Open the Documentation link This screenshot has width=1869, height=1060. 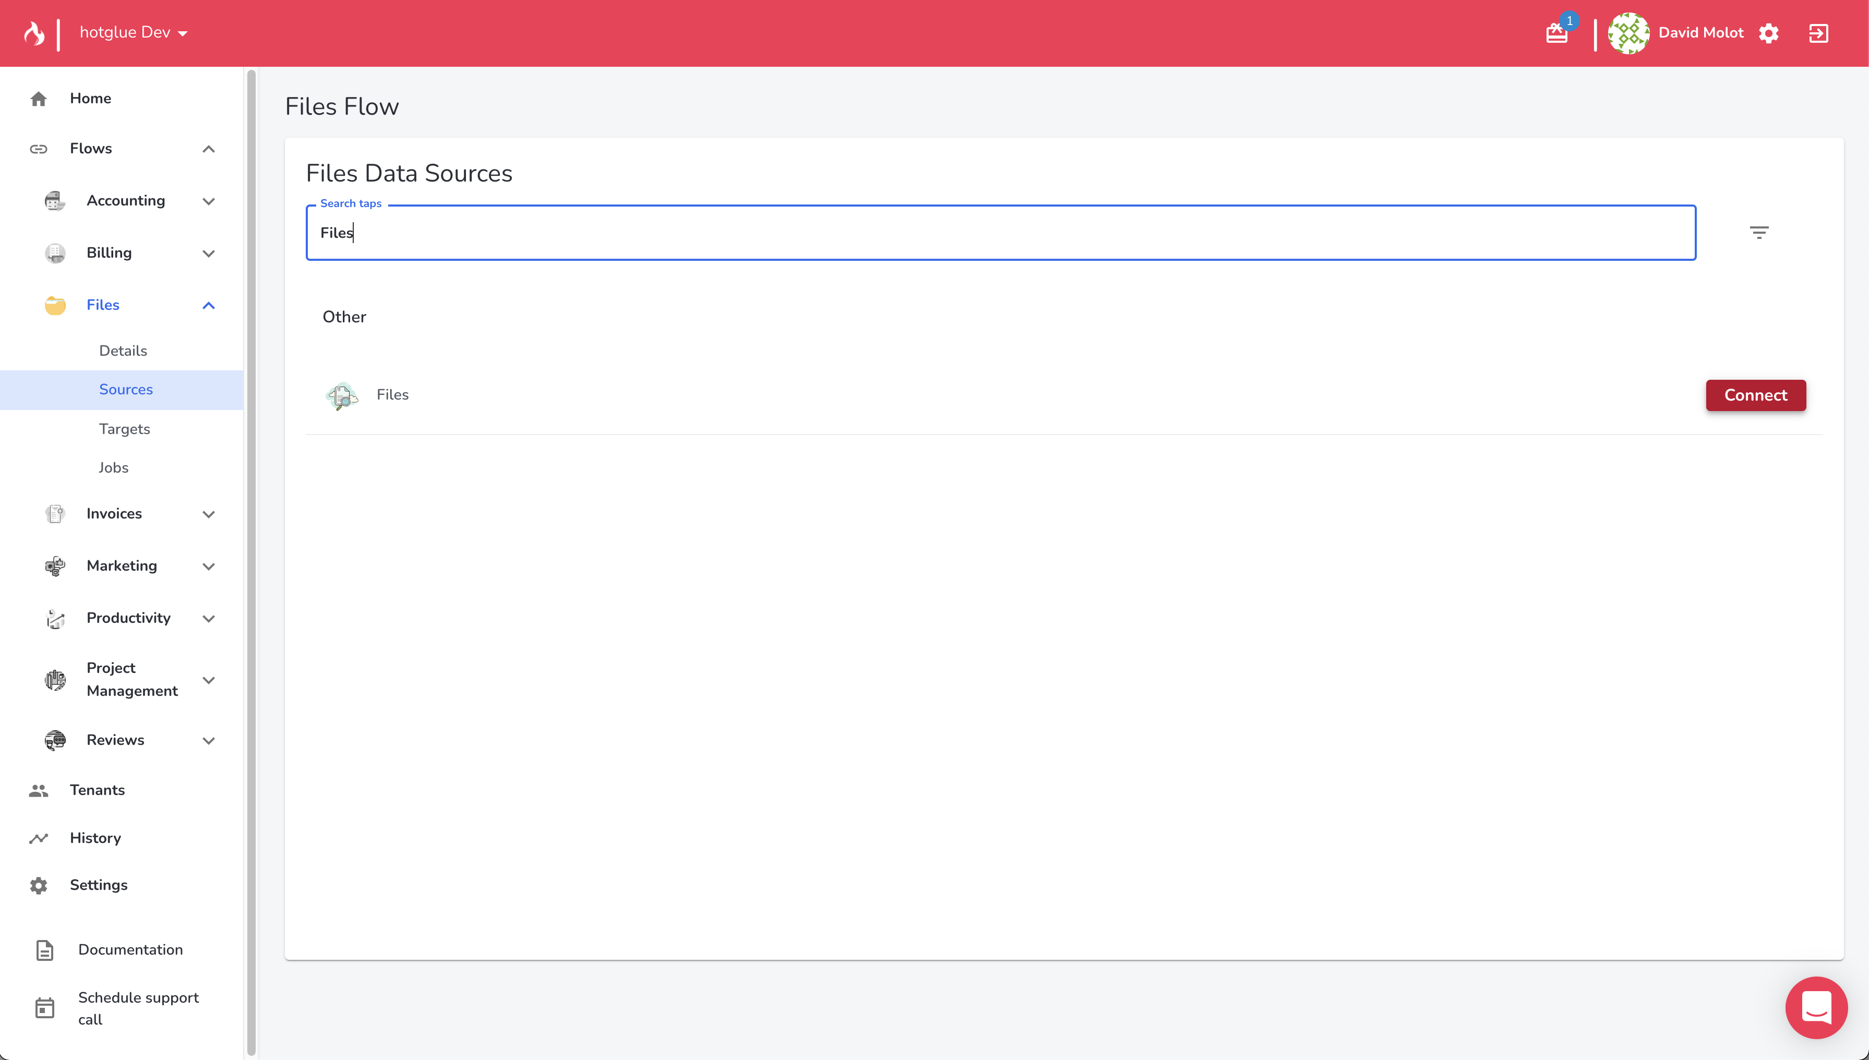pos(130,949)
